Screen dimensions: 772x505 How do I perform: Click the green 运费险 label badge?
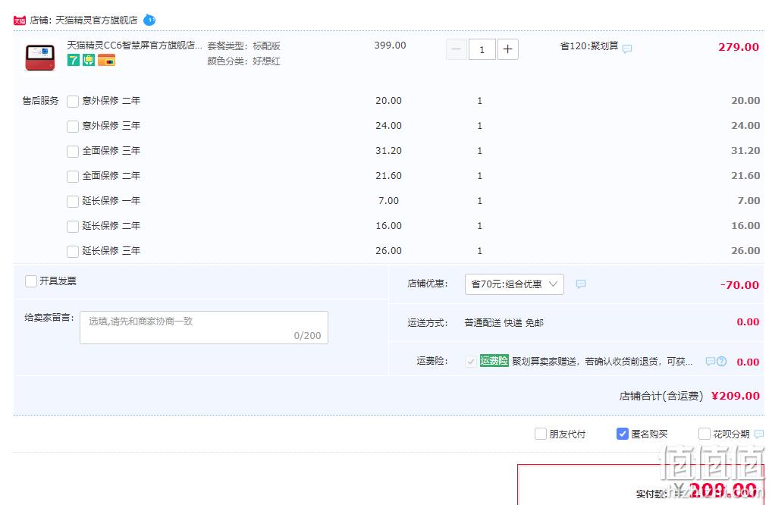click(494, 361)
